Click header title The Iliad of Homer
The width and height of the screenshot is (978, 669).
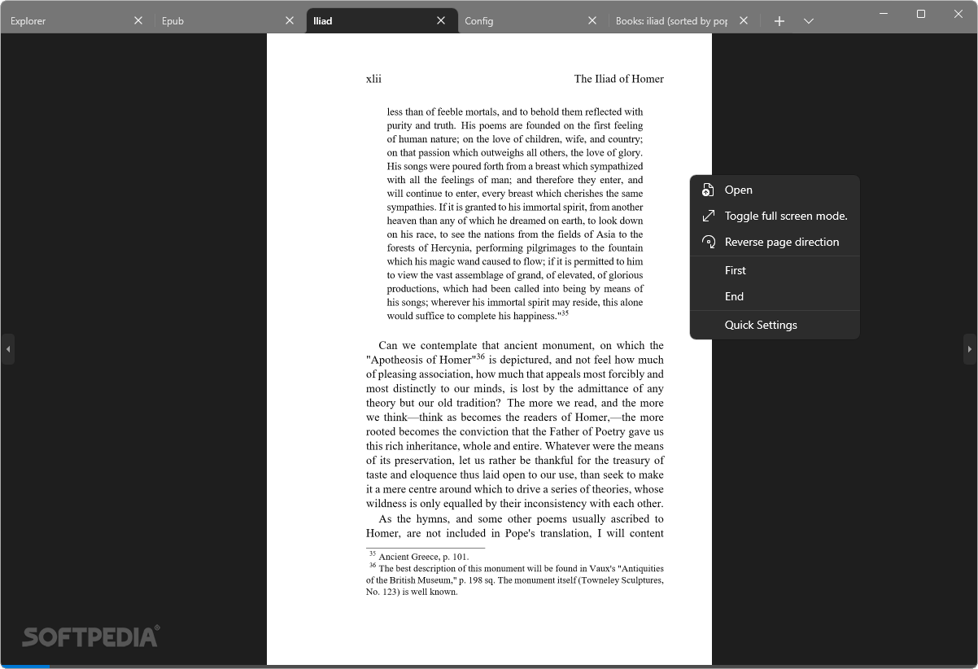point(619,79)
